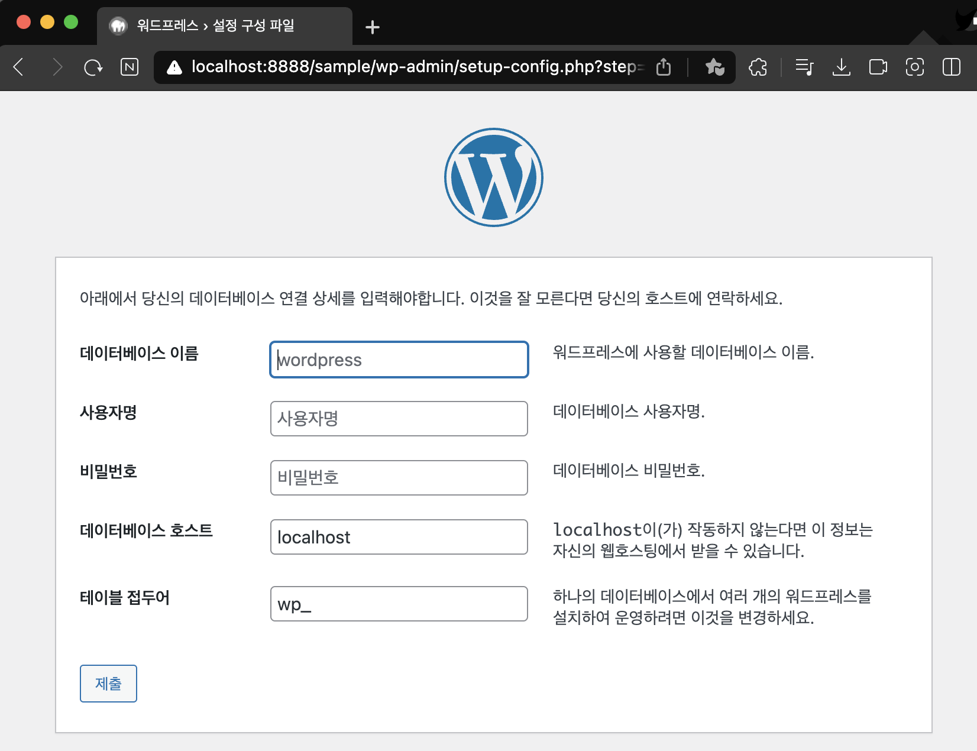Viewport: 977px width, 751px height.
Task: Click the forward navigation arrow
Action: click(57, 67)
